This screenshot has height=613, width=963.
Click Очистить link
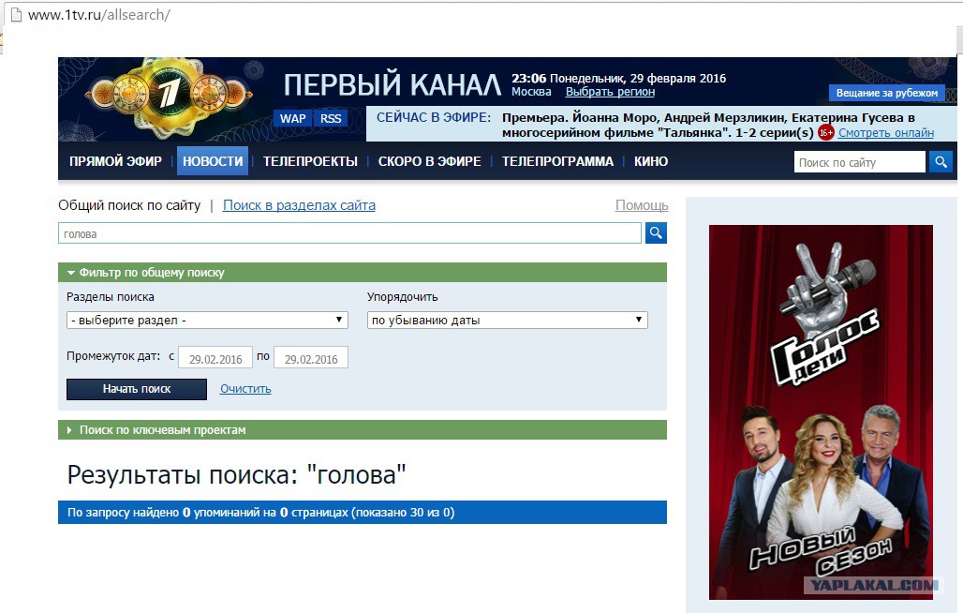(245, 389)
